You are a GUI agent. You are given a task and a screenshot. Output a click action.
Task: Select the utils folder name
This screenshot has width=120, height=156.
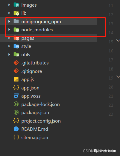[x=26, y=55]
